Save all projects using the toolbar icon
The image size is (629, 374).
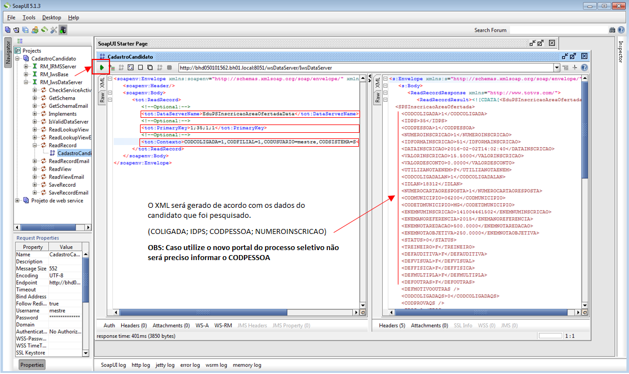point(25,29)
